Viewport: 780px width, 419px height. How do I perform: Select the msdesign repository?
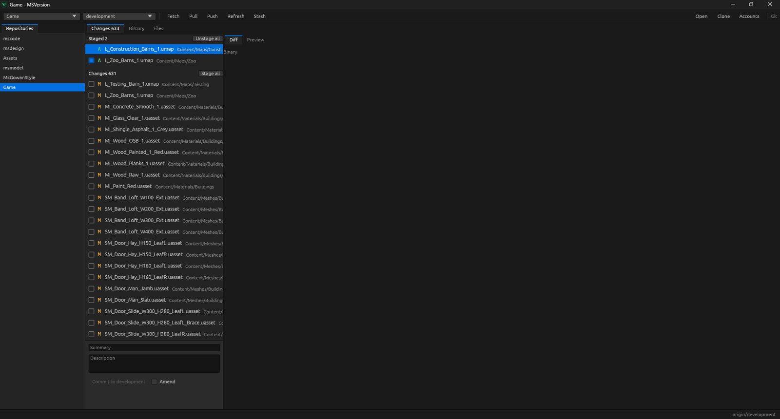pyautogui.click(x=42, y=48)
